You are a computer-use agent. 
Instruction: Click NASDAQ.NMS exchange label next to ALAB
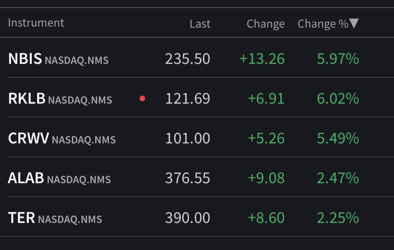tap(79, 180)
